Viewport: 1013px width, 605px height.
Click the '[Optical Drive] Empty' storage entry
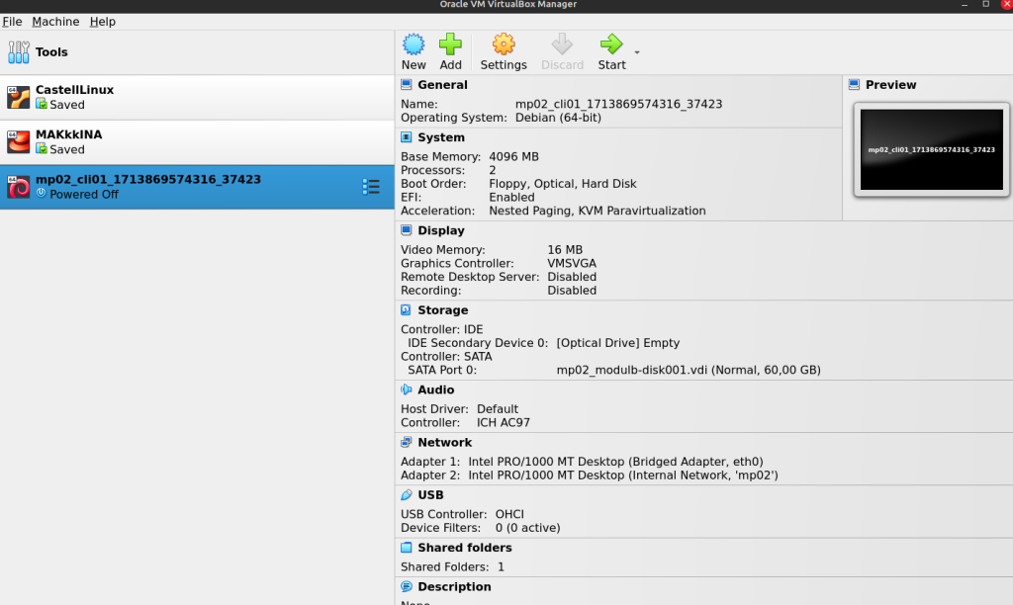[x=618, y=343]
